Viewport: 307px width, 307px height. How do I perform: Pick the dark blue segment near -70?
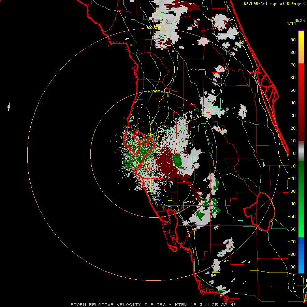click(x=301, y=242)
